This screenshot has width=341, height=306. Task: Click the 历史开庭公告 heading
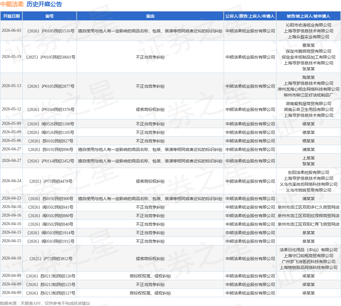[x=45, y=4]
